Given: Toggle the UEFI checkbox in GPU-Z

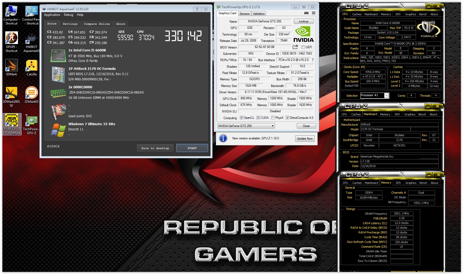Looking at the screenshot, I should [303, 47].
